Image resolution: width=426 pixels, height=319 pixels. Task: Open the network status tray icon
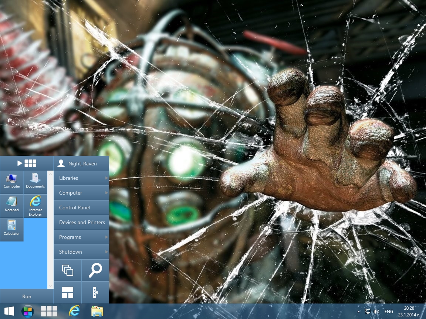point(367,312)
